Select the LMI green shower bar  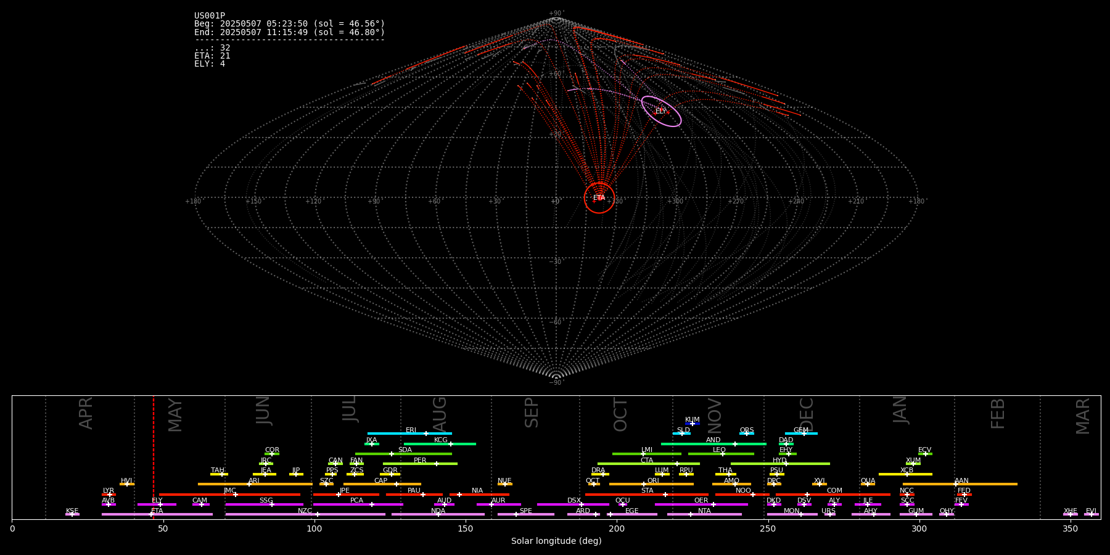click(x=647, y=454)
